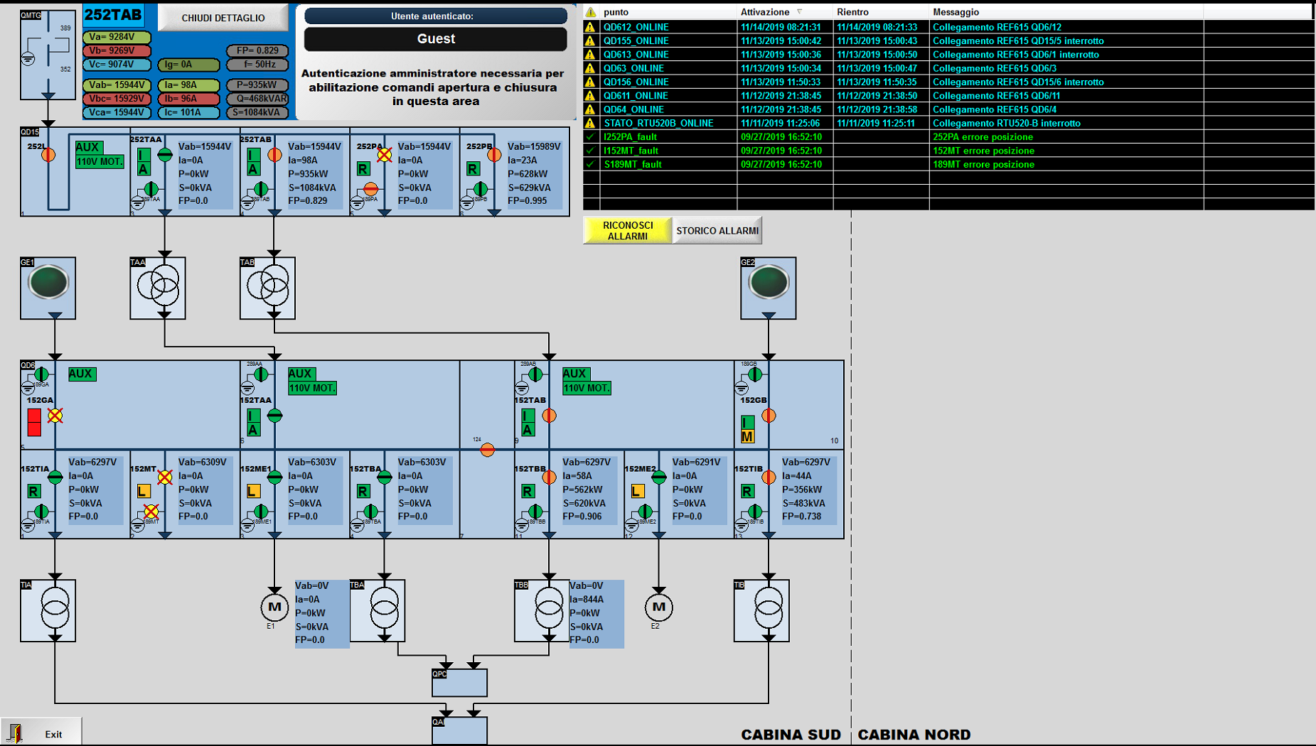
Task: Click the red 152GA status block
Action: pyautogui.click(x=34, y=423)
